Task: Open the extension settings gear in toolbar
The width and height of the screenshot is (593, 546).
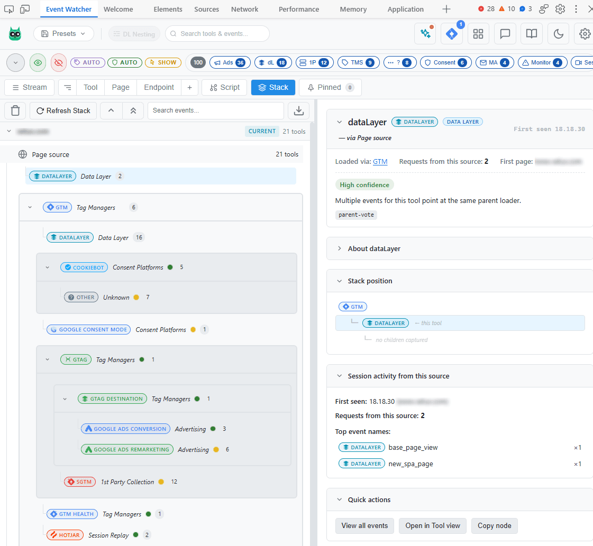Action: point(585,34)
